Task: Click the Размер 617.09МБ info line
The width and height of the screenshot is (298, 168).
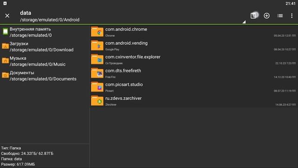Action: 18,164
